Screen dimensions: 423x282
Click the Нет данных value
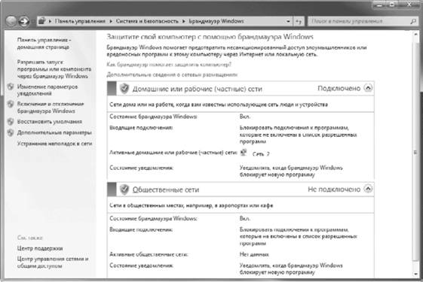pyautogui.click(x=254, y=254)
